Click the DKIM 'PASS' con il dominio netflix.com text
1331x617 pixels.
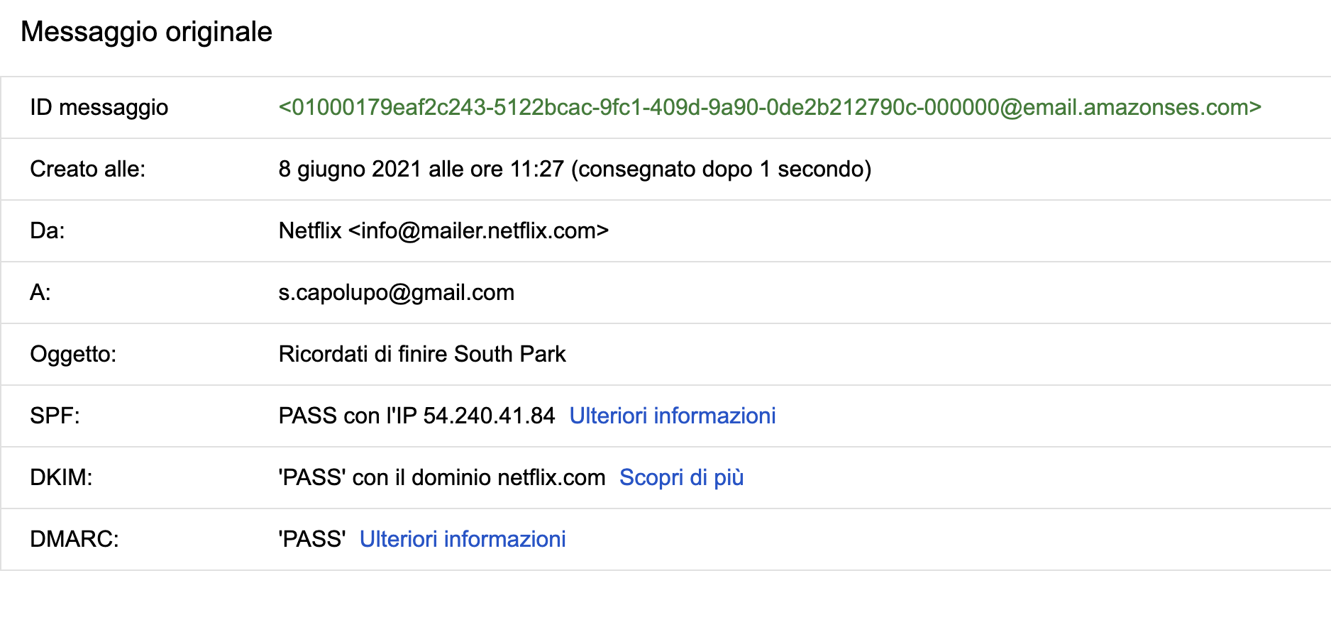tap(442, 477)
